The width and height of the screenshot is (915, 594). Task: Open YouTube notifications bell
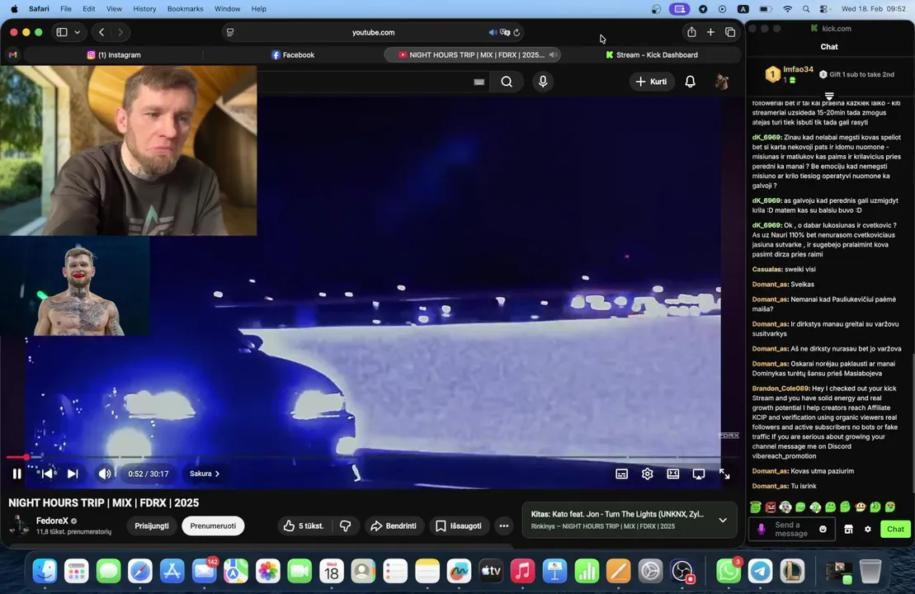(690, 82)
